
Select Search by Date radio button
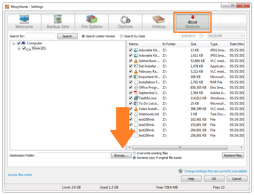pyautogui.click(x=121, y=36)
